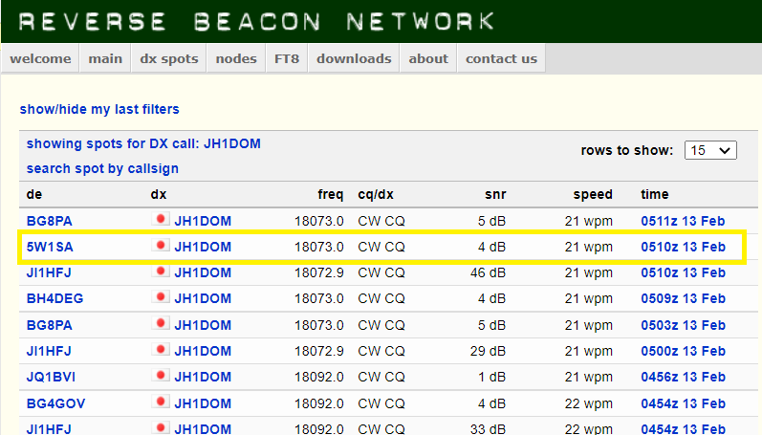The height and width of the screenshot is (435, 762).
Task: Go to the FT8 tab
Action: pos(287,59)
